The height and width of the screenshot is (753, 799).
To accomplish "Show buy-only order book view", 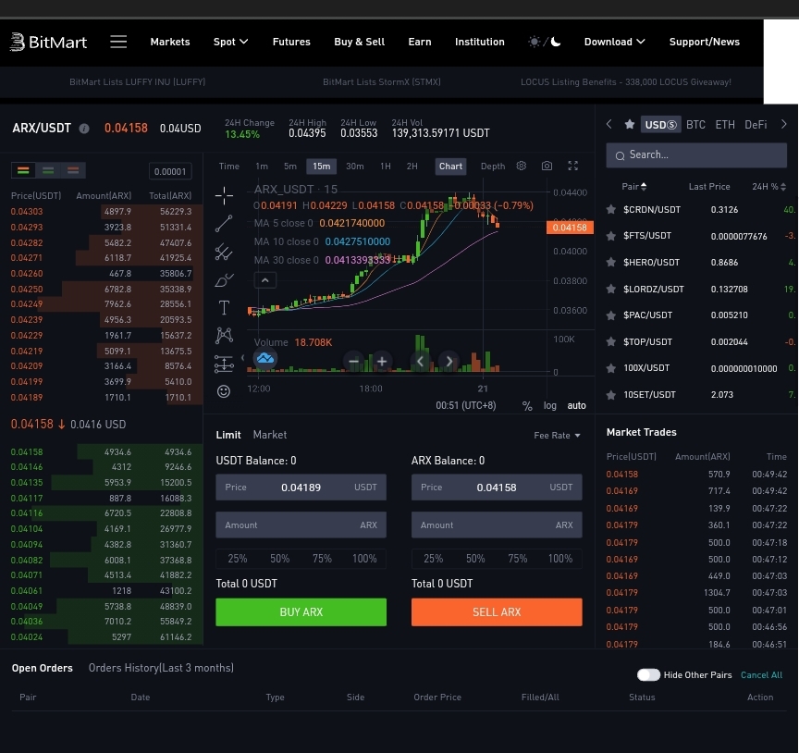I will [x=48, y=170].
